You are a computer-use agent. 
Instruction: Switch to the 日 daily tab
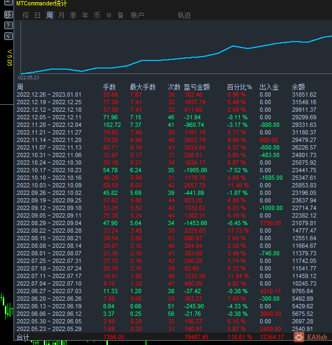tap(38, 15)
